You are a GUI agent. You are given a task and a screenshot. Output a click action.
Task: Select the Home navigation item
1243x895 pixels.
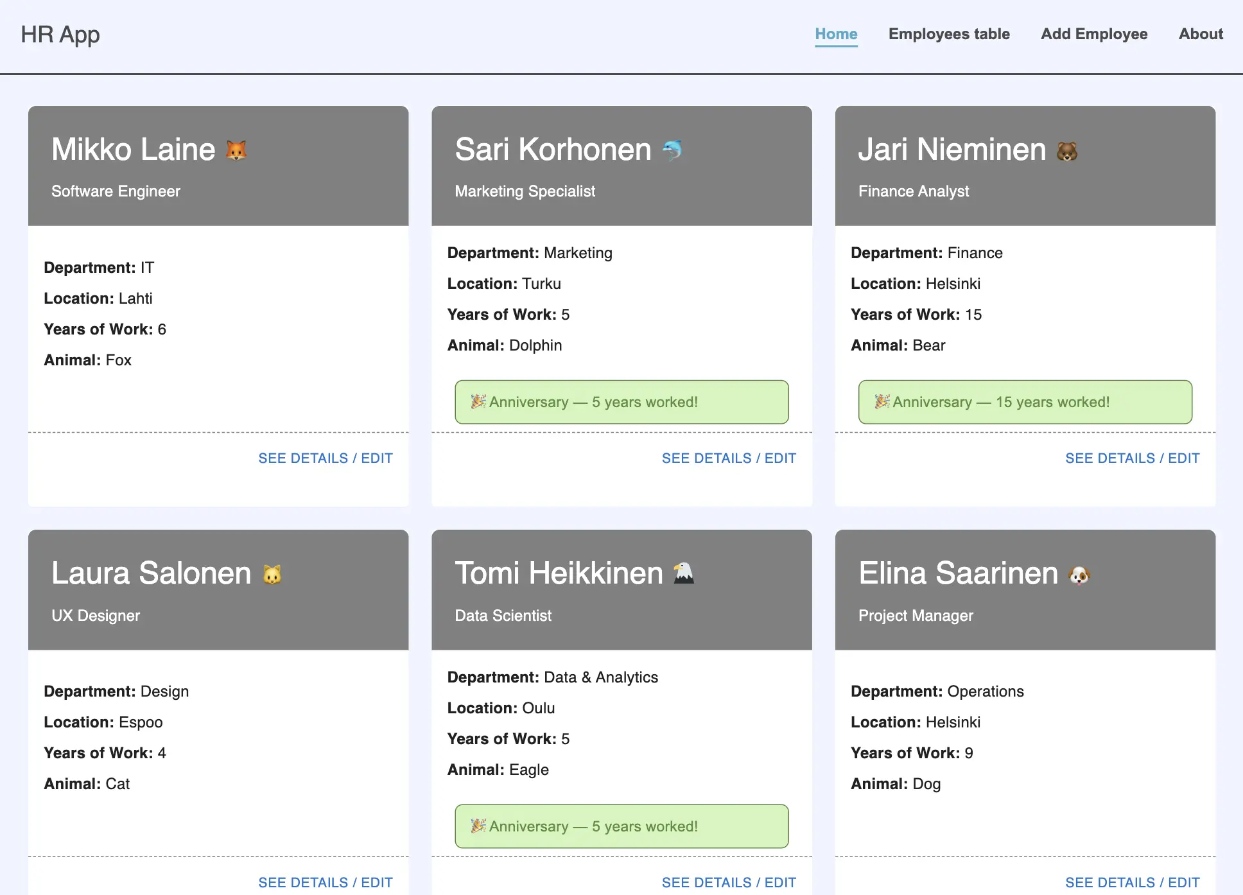[x=835, y=34]
